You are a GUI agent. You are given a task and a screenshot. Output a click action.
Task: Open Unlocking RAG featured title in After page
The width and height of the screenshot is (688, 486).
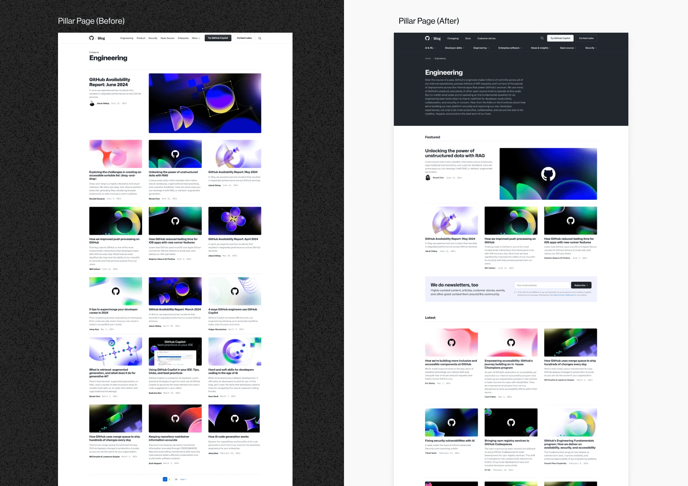click(455, 153)
